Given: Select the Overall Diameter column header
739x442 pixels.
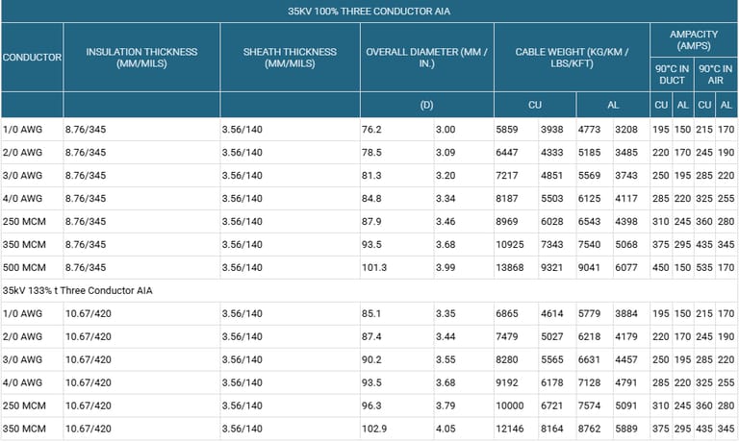Looking at the screenshot, I should pyautogui.click(x=426, y=57).
